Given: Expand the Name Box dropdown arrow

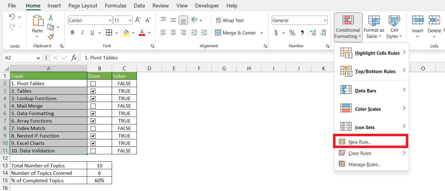Looking at the screenshot, I should [39, 58].
